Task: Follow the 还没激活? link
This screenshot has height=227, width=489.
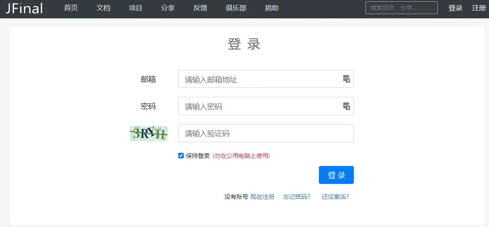Action: click(x=335, y=197)
